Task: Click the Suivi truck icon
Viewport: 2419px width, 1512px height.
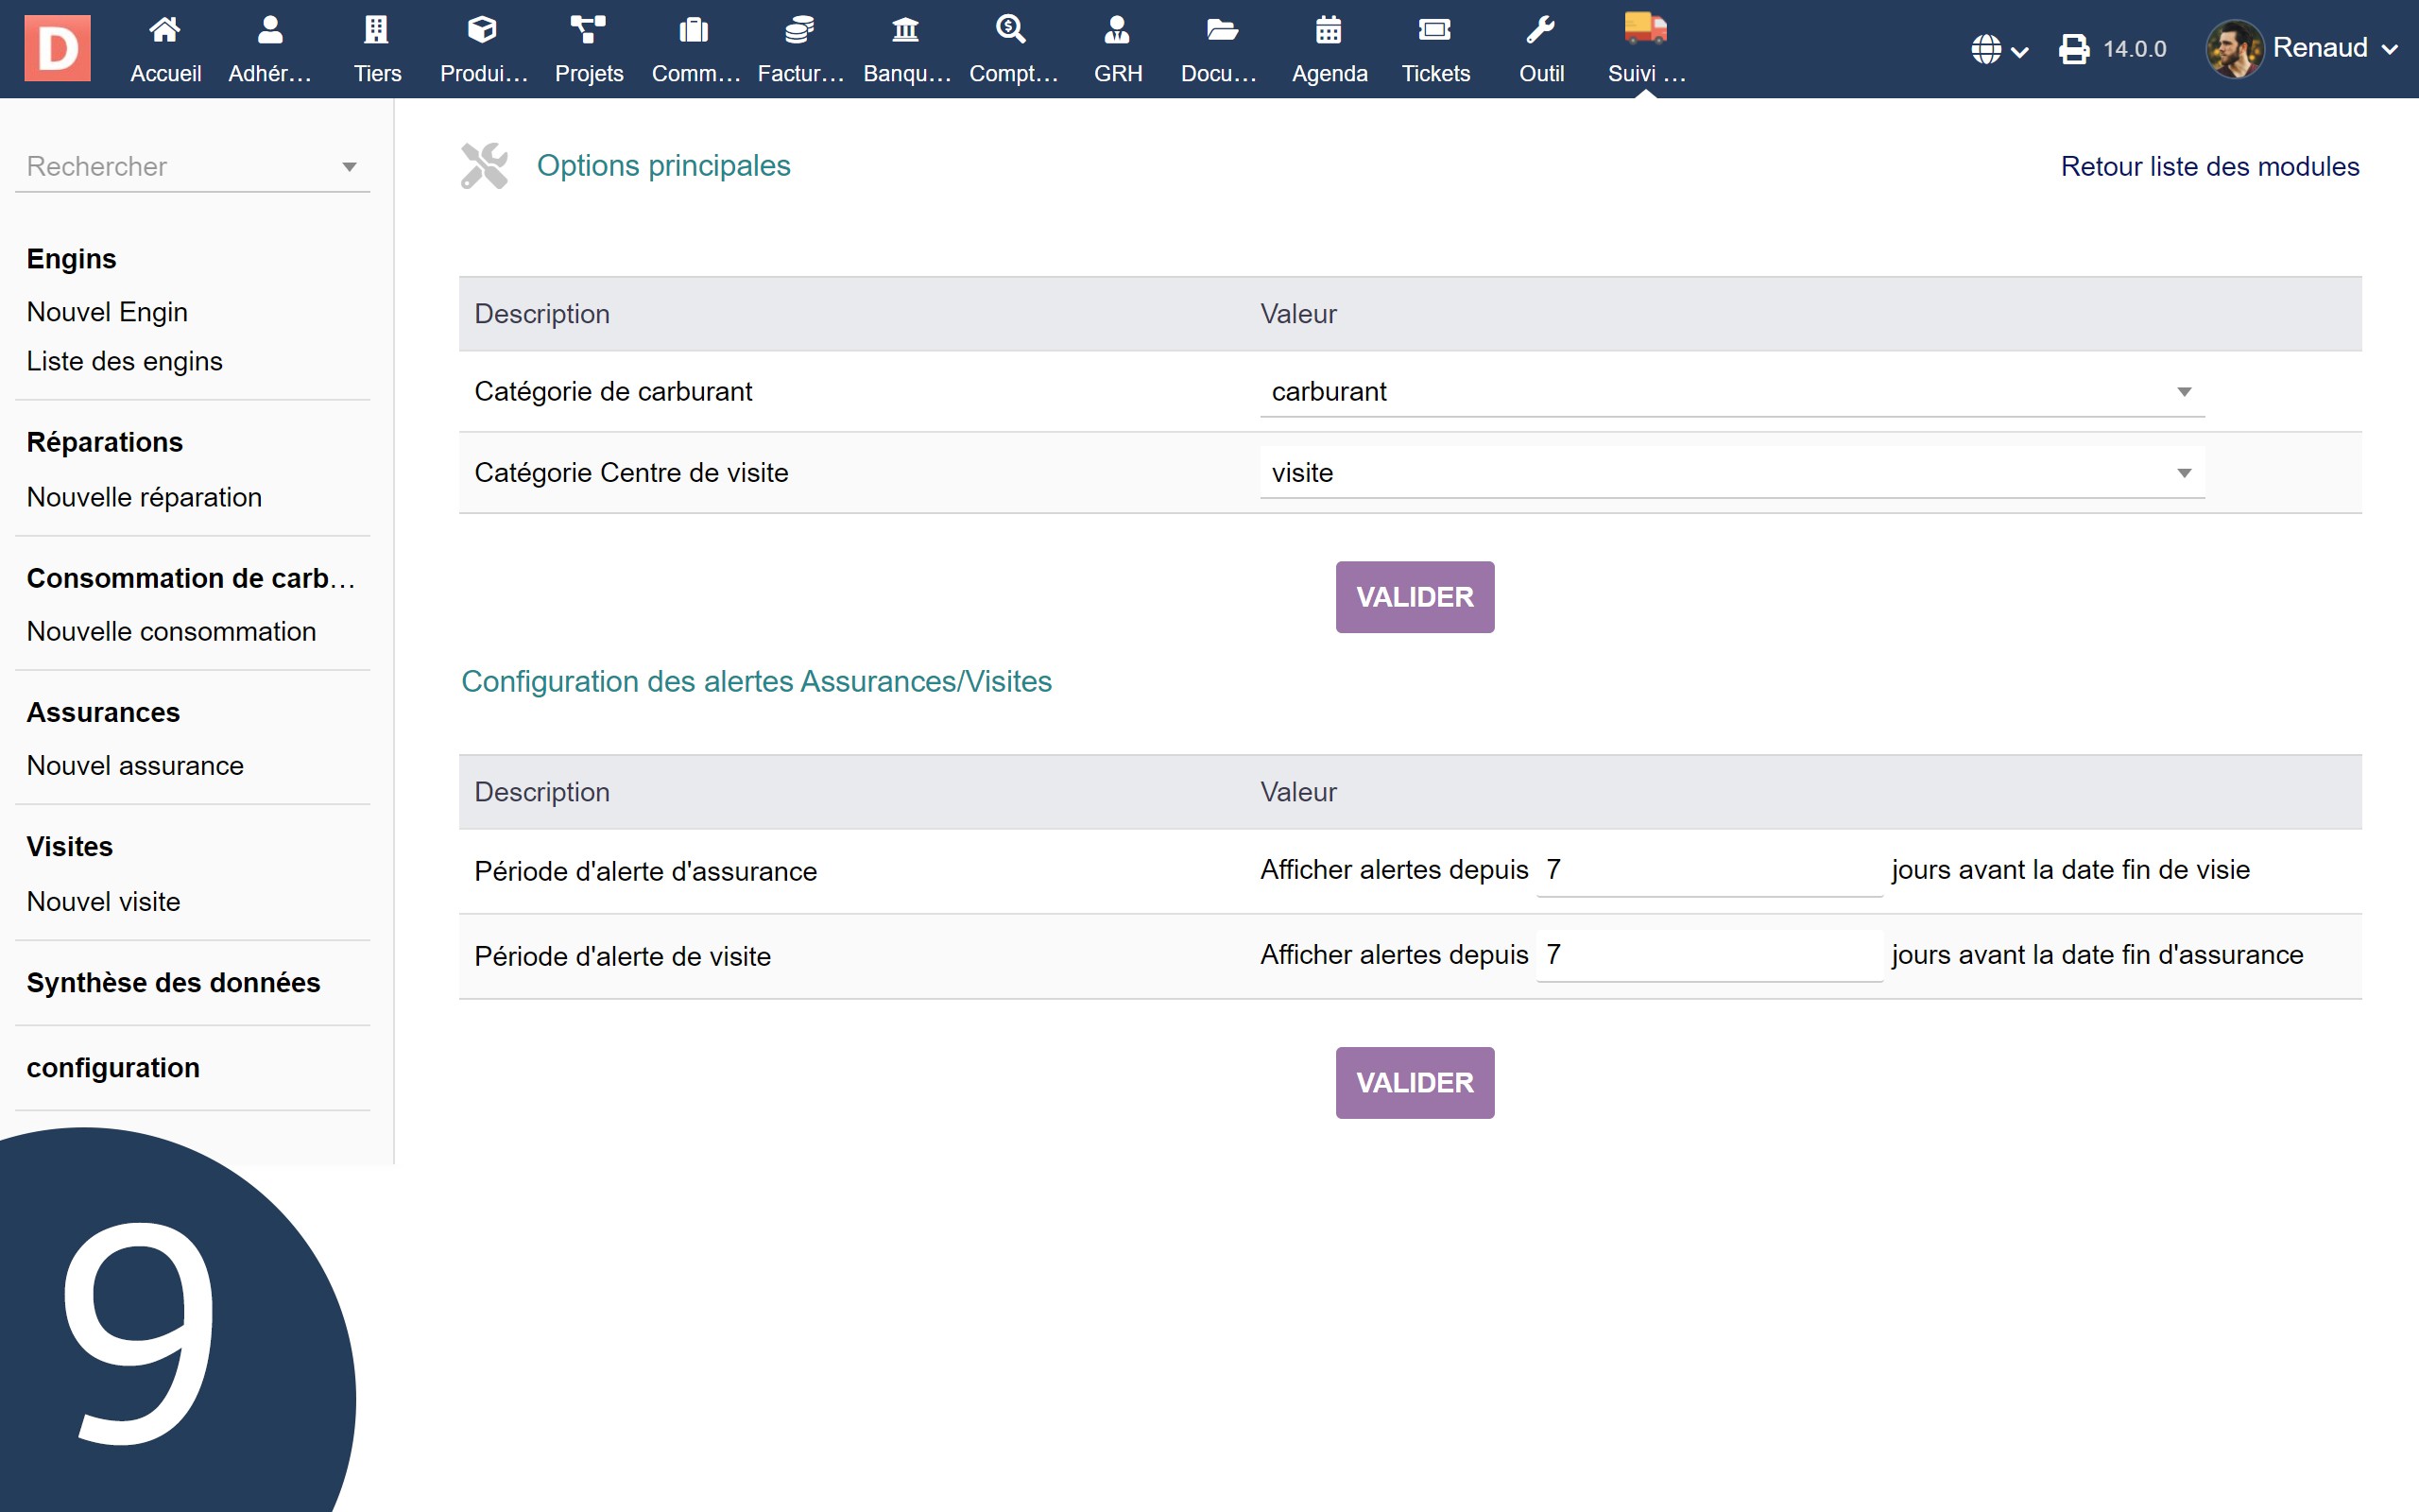Action: click(x=1645, y=29)
